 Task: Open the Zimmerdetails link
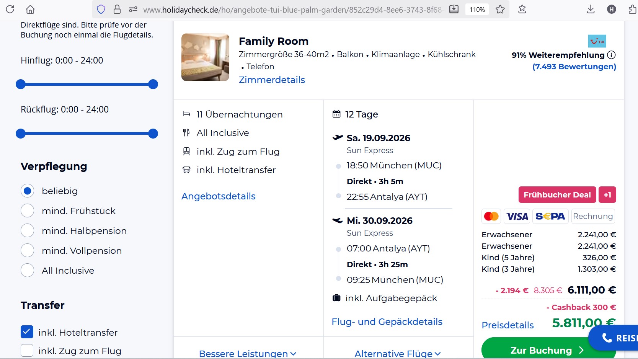pos(272,80)
